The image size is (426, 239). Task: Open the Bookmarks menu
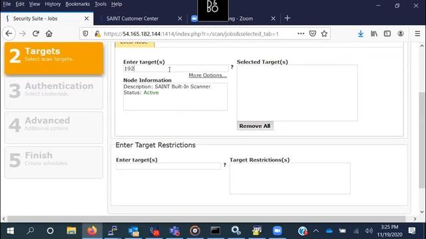pos(77,4)
